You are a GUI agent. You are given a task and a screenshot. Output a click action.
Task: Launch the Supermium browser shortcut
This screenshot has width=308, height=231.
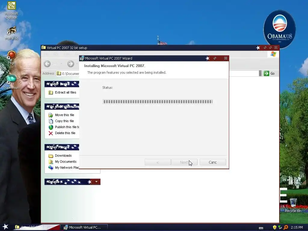(x=11, y=82)
